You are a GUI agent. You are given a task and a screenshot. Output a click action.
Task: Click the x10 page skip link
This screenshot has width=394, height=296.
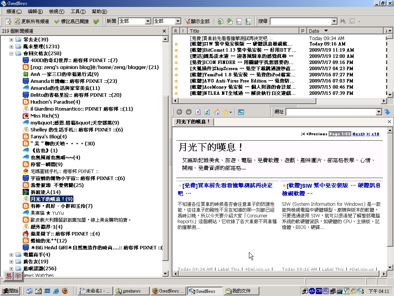[x=375, y=134]
